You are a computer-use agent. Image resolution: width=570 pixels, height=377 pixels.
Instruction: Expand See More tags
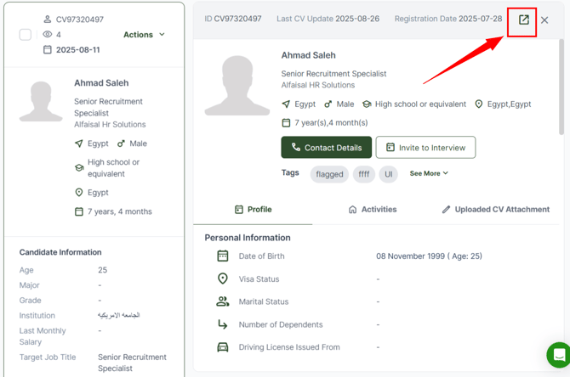[429, 173]
